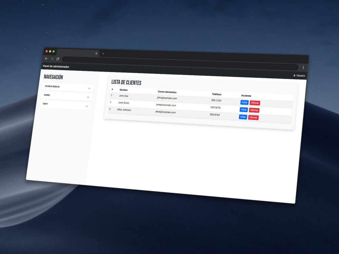Click Eliminar for John Doe
Image resolution: width=339 pixels, height=254 pixels.
[255, 103]
